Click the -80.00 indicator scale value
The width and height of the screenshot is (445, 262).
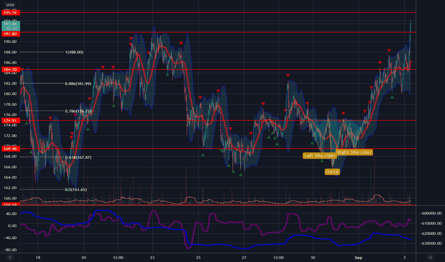point(10,250)
